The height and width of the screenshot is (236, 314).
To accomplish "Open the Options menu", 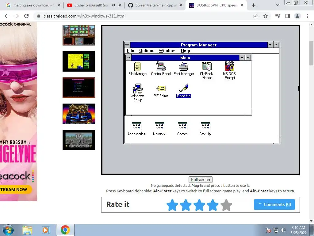I will click(x=147, y=51).
